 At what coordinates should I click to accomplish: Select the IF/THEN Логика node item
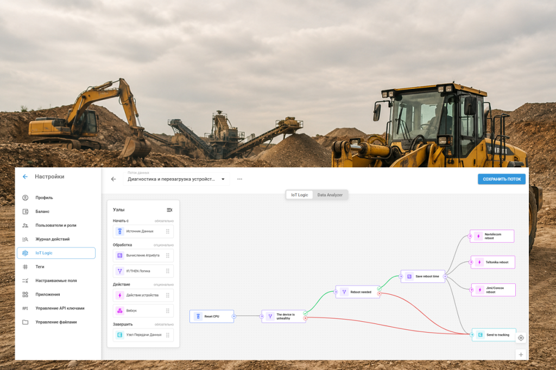(143, 271)
